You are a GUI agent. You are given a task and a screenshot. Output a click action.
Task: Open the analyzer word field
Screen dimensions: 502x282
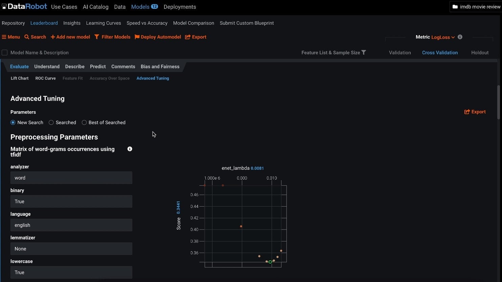pyautogui.click(x=71, y=178)
